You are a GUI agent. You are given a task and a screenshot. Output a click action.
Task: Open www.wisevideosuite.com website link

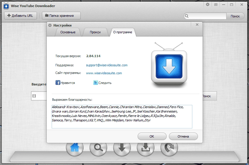104,73
